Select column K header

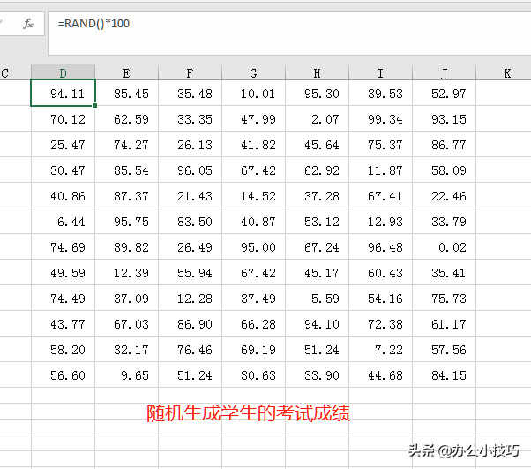pos(504,72)
